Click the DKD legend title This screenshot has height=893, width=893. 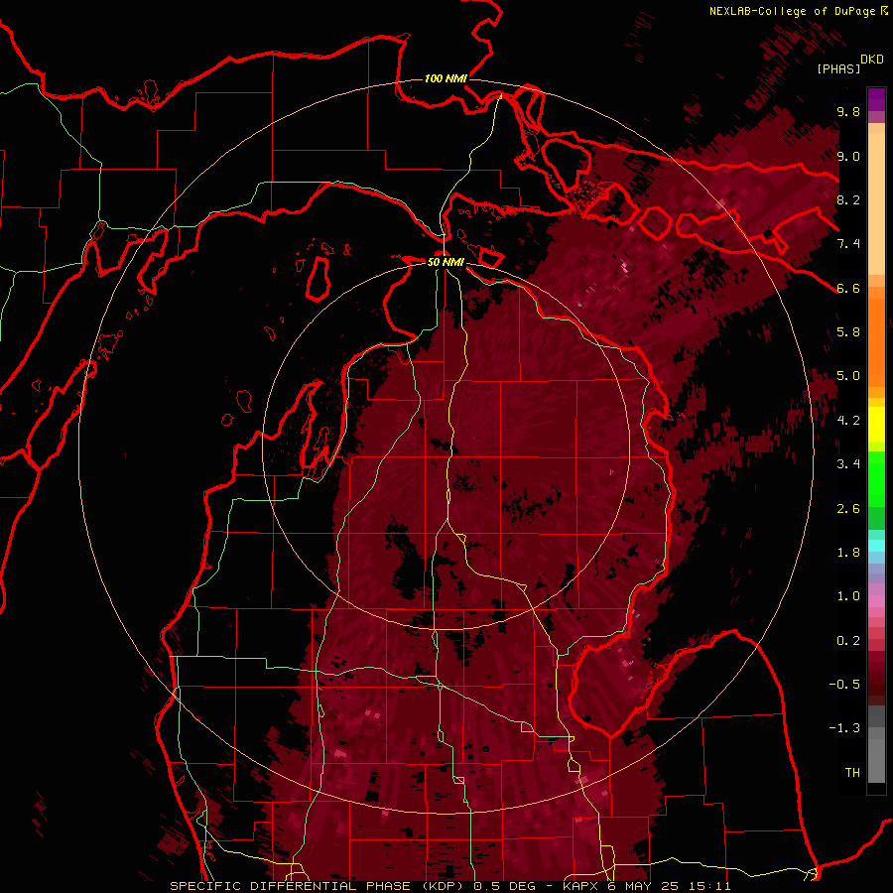pyautogui.click(x=872, y=59)
